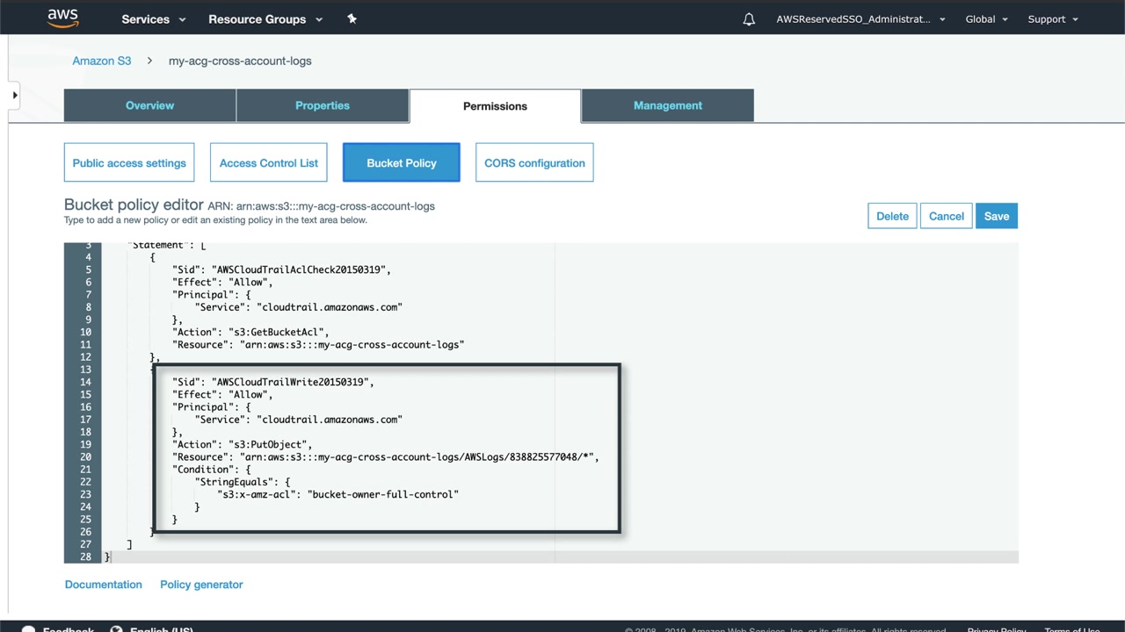Delete the bucket policy
1125x632 pixels.
pos(892,216)
